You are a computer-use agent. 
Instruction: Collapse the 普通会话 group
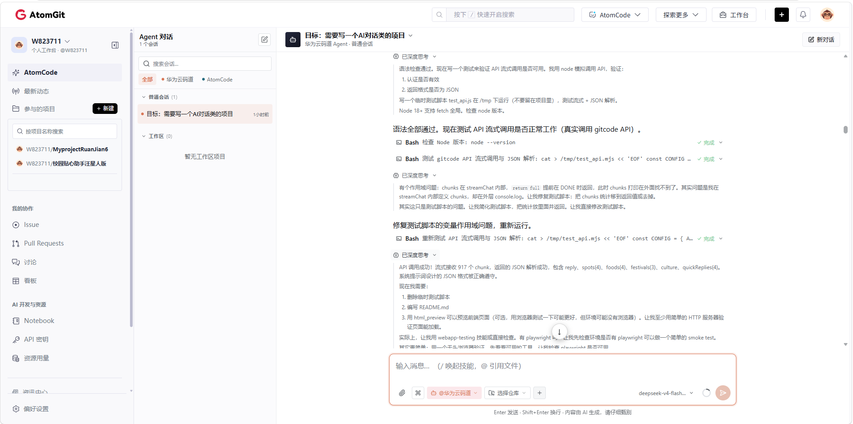(144, 97)
